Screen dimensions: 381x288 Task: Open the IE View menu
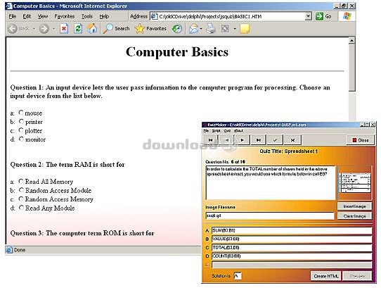pyautogui.click(x=43, y=16)
